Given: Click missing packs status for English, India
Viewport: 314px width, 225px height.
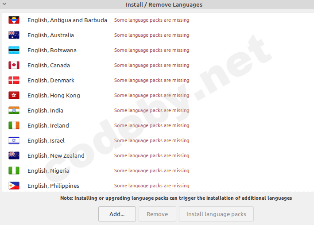Looking at the screenshot, I should tap(151, 110).
